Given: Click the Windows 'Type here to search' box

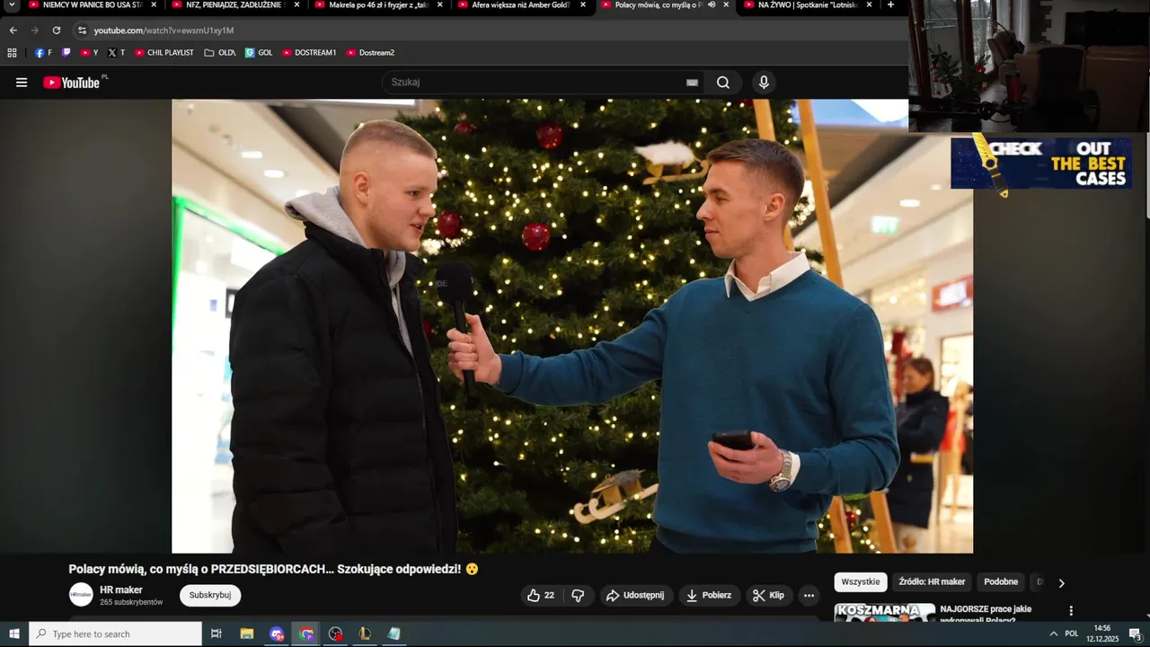Looking at the screenshot, I should (x=115, y=634).
